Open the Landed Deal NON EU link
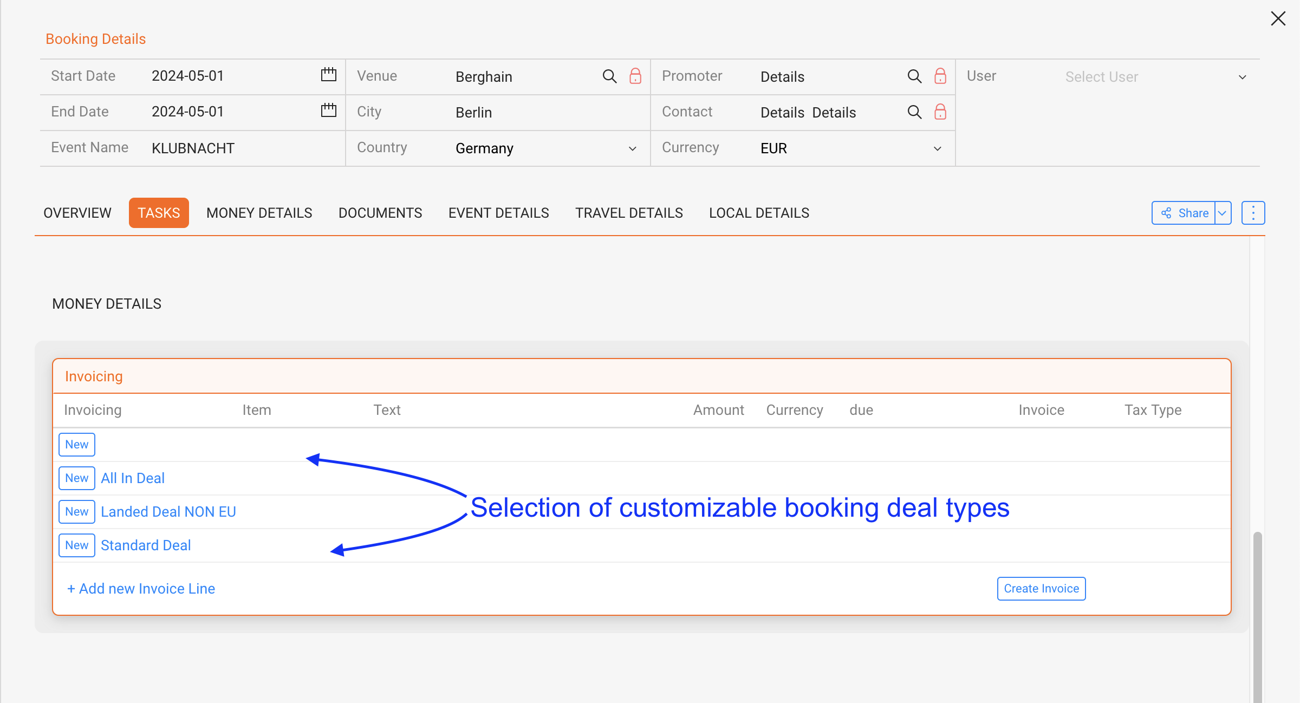Image resolution: width=1300 pixels, height=703 pixels. 168,512
